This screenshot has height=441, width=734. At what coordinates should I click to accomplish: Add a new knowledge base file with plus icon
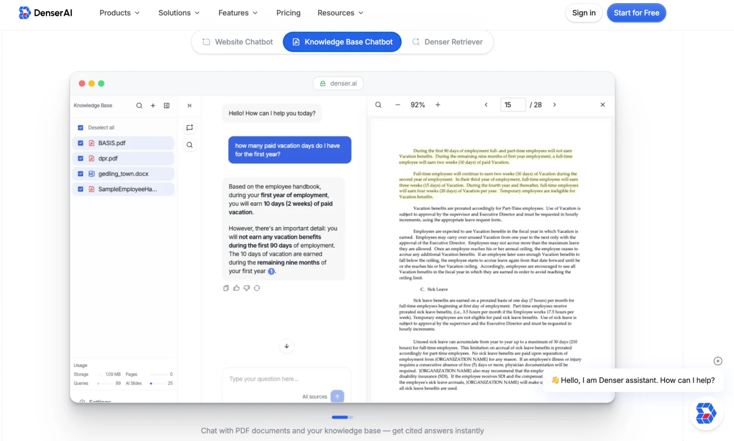click(x=153, y=106)
